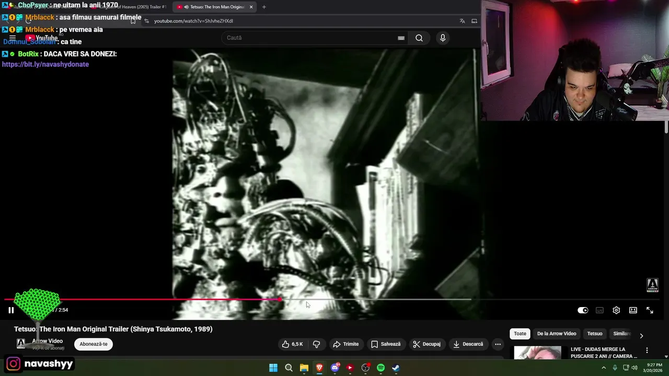669x376 pixels.
Task: Open the more actions ellipsis beside Descarcă
Action: coord(498,344)
